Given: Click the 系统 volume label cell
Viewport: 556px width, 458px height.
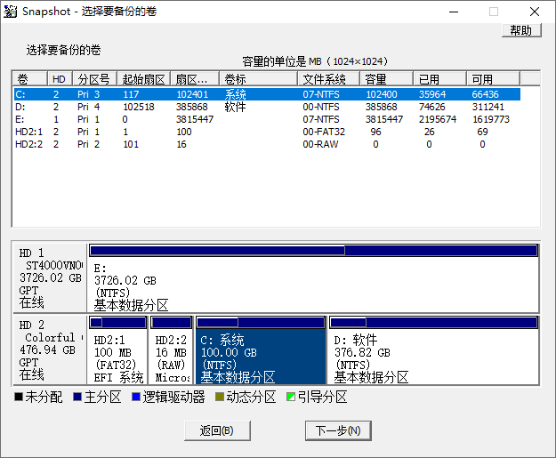Looking at the screenshot, I should tap(235, 94).
